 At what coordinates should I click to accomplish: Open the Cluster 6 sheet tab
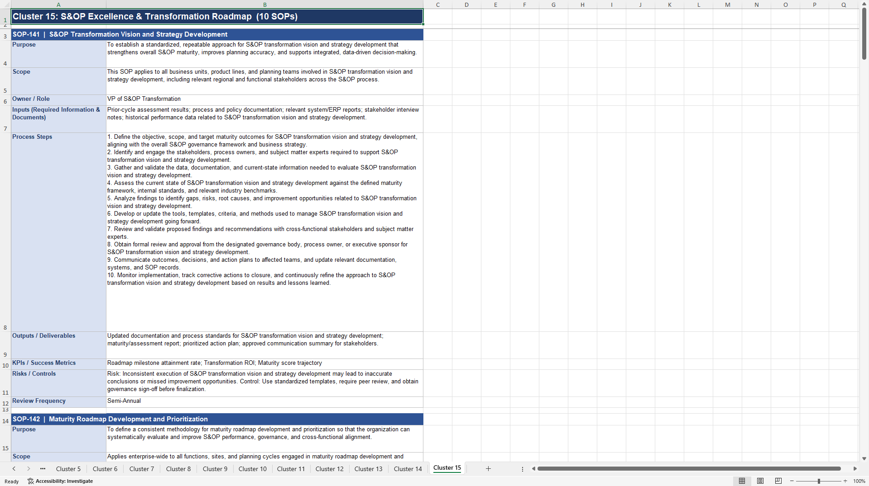[105, 469]
